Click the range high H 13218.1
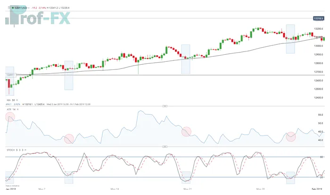The height and width of the screenshot is (195, 330). coord(27,104)
